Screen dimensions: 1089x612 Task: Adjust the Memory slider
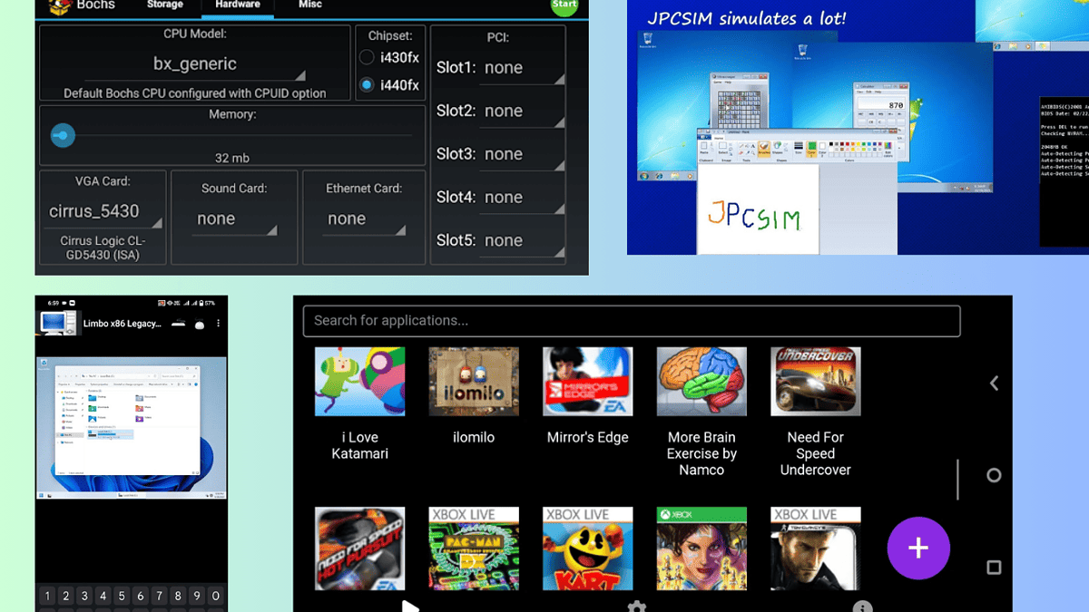[62, 134]
